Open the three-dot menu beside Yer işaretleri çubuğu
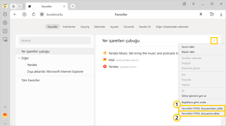 [214, 41]
